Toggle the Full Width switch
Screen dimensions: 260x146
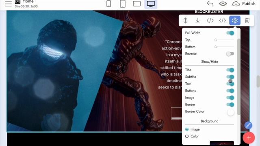tap(230, 33)
